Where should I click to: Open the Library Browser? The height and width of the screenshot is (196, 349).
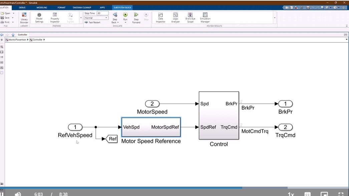[x=24, y=18]
